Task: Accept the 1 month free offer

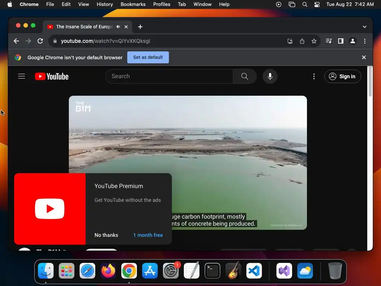Action: (148, 235)
